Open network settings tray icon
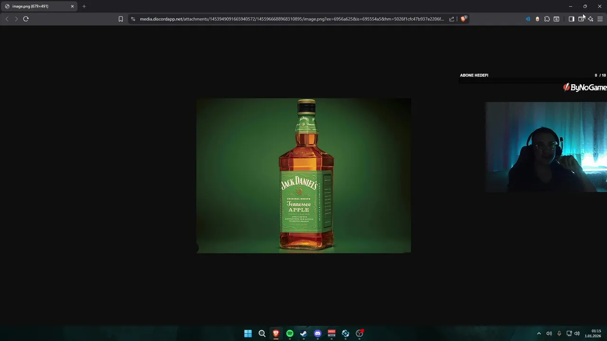Image resolution: width=607 pixels, height=341 pixels. 569,333
